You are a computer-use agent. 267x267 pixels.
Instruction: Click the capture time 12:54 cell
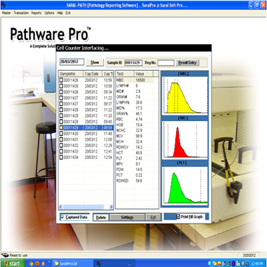108,158
